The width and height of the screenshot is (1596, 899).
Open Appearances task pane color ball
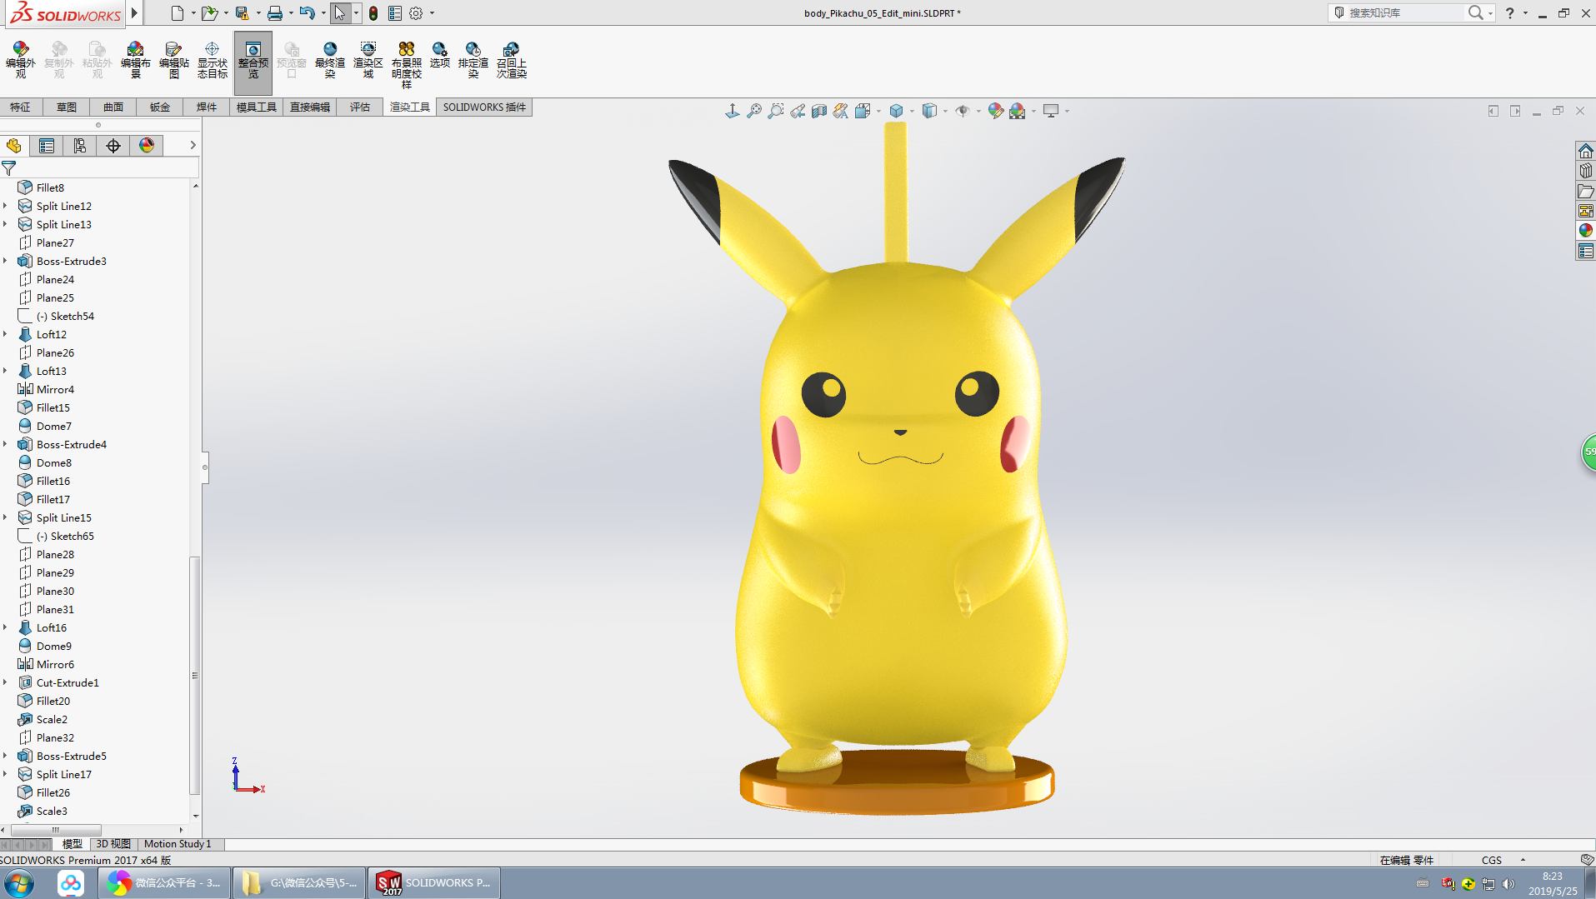tap(1585, 231)
